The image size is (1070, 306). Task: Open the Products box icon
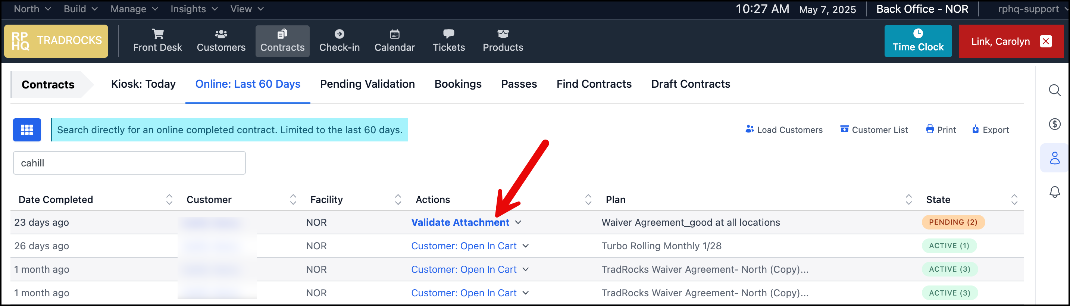click(503, 34)
